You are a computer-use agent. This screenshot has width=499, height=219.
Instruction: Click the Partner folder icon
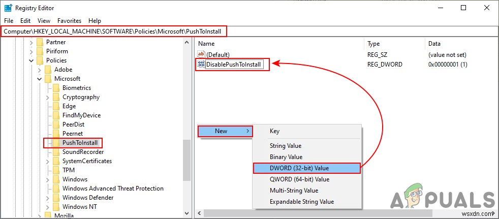[x=40, y=42]
